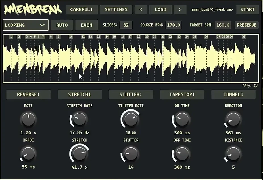Select slice marker 27

coord(218,37)
